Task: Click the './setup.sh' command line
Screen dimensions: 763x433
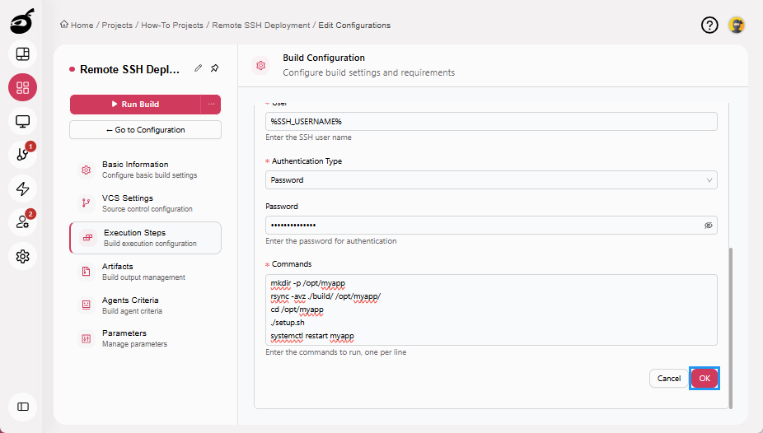Action: pos(288,323)
